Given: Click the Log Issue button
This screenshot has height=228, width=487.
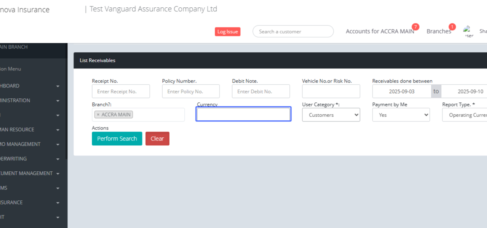Looking at the screenshot, I should (227, 32).
